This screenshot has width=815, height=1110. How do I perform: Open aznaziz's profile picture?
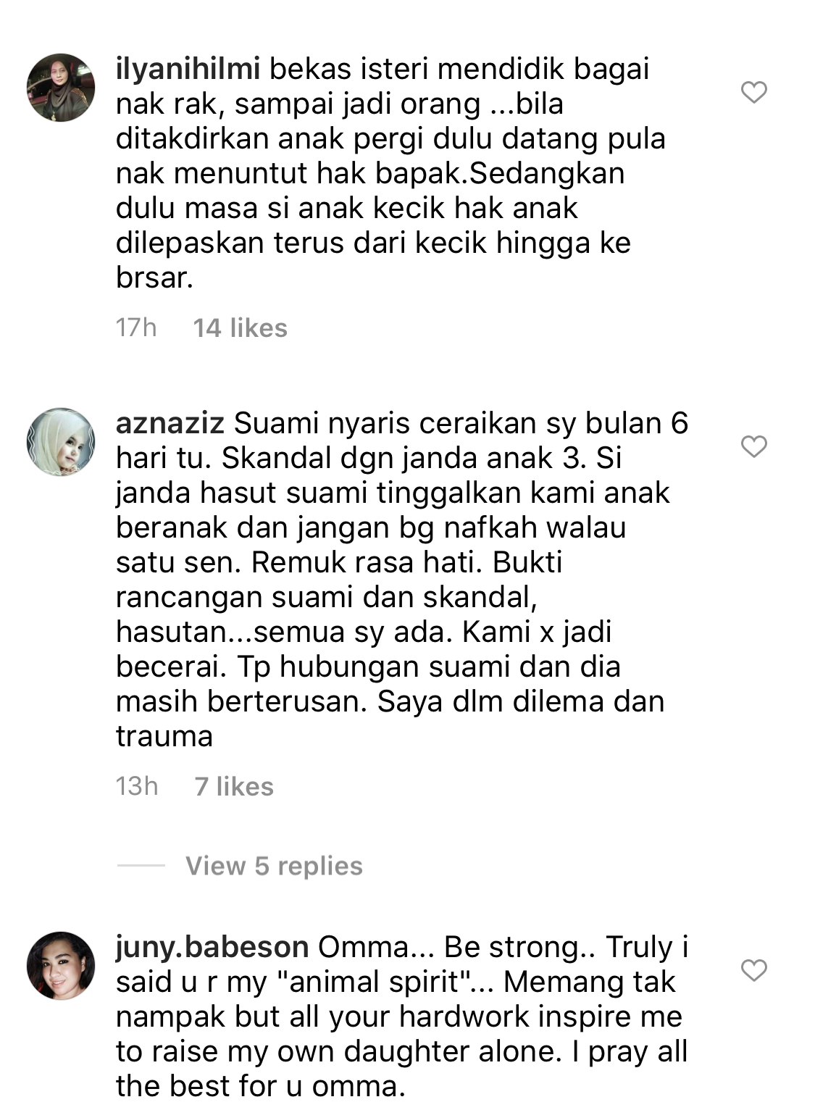click(x=61, y=441)
